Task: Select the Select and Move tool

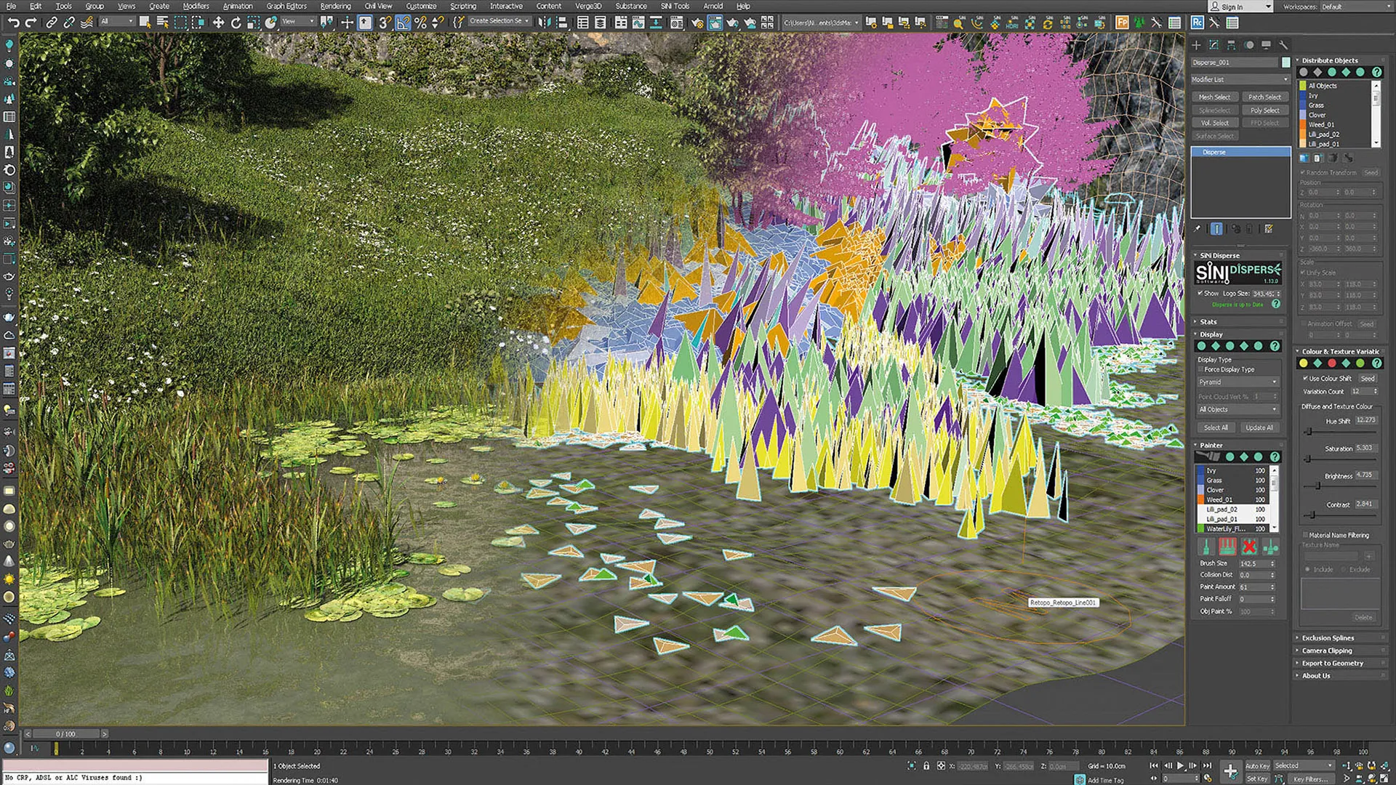Action: click(218, 23)
